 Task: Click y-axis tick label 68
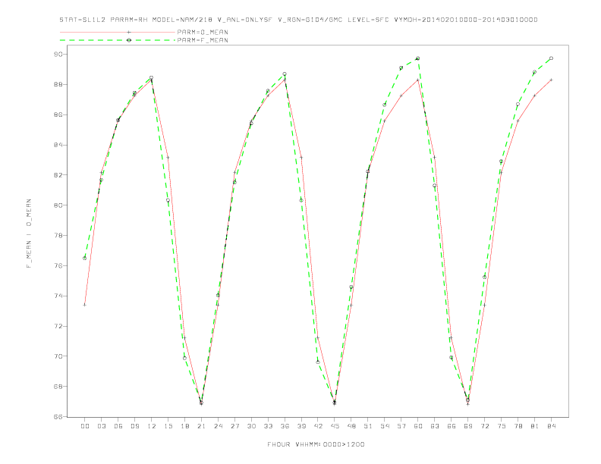(58, 387)
